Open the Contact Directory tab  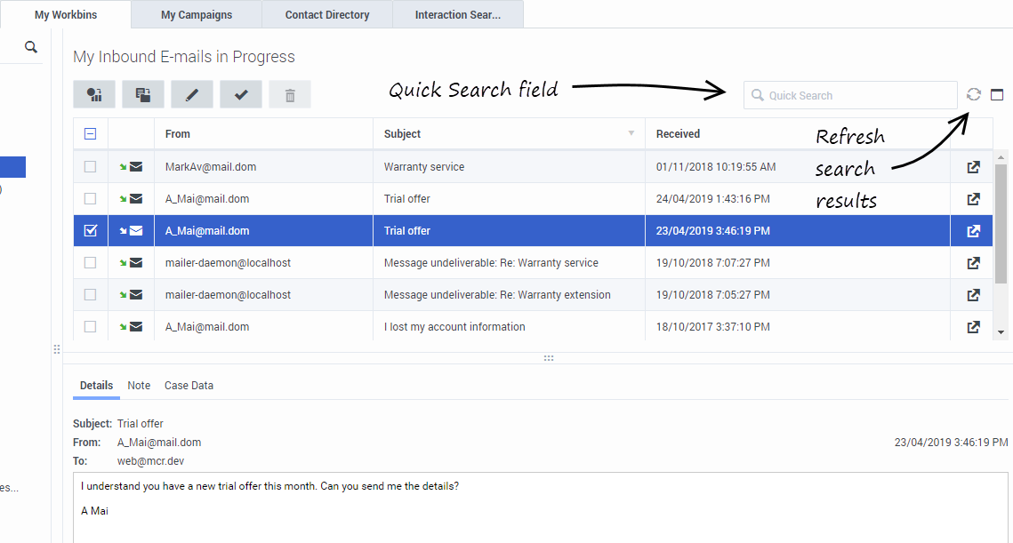327,15
